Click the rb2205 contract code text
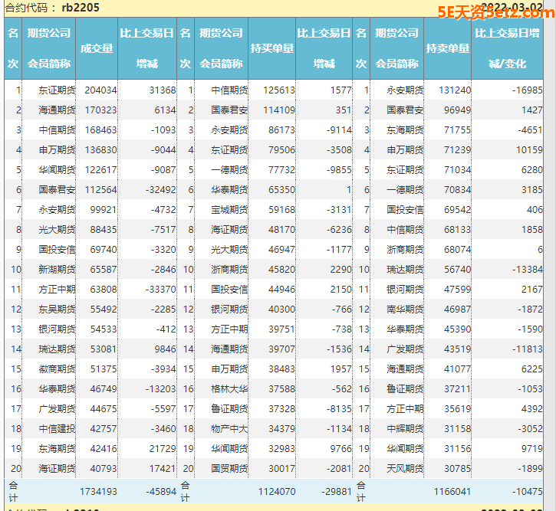556x511 pixels. point(81,8)
